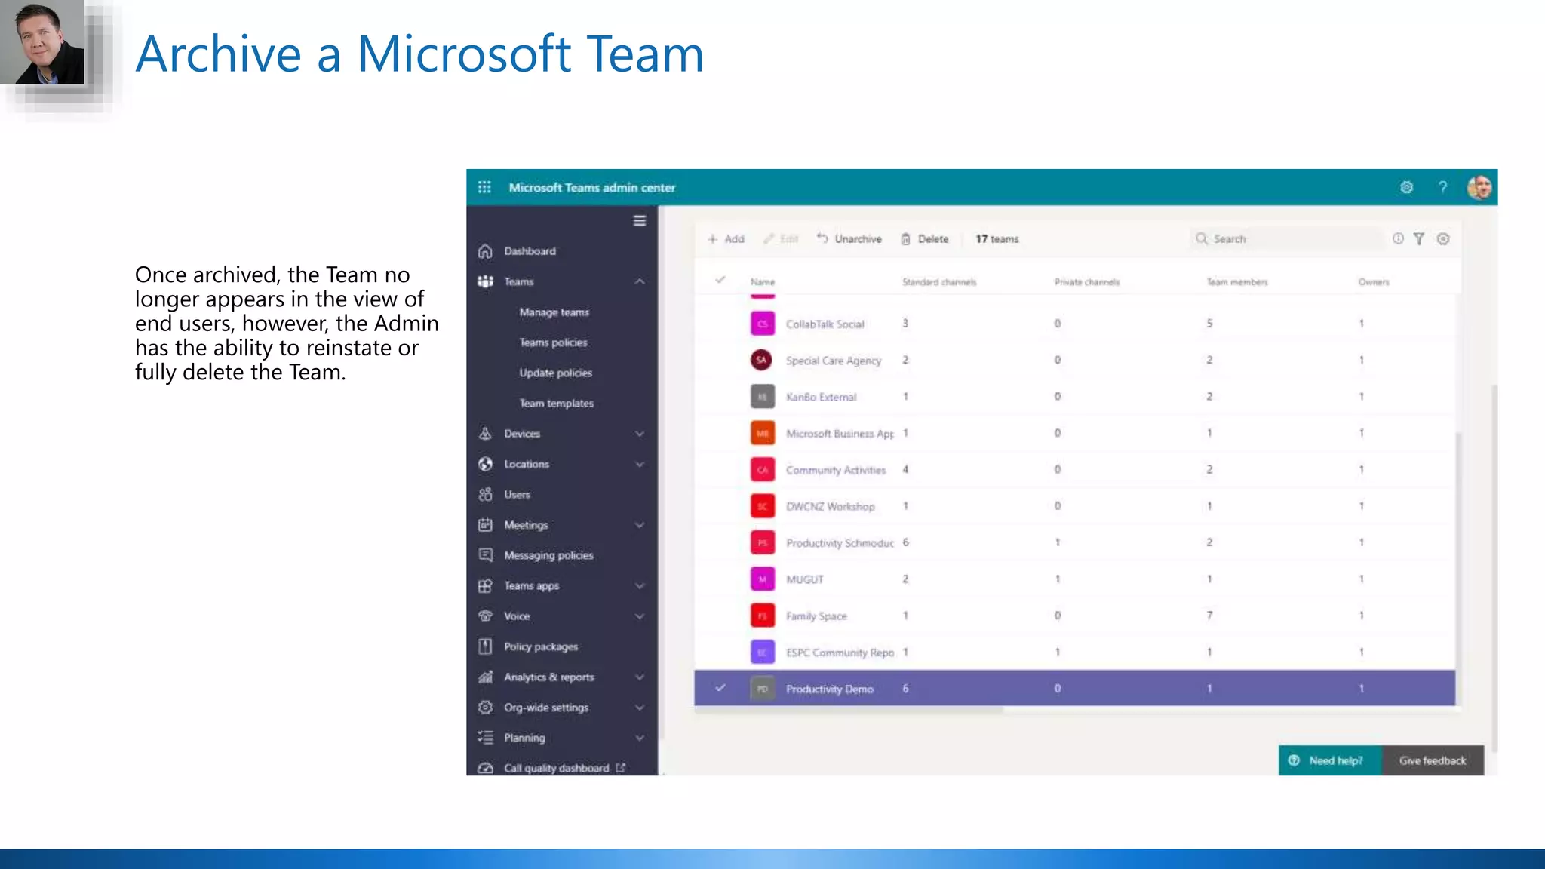Open Manage teams in the sidebar

coord(554,312)
